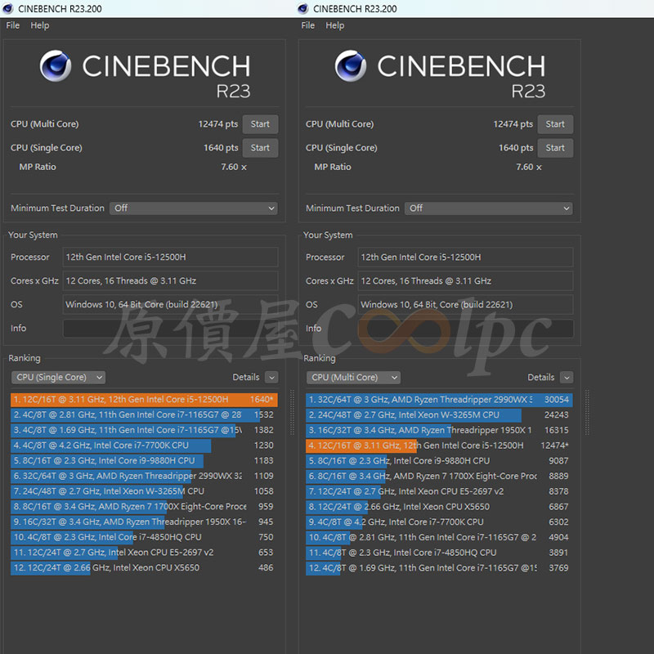Image resolution: width=654 pixels, height=654 pixels.
Task: Select i7-7700K row scoring 1230
Action: pyautogui.click(x=144, y=446)
